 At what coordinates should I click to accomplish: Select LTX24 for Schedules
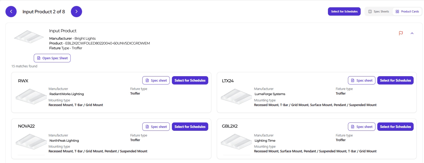[x=395, y=80]
